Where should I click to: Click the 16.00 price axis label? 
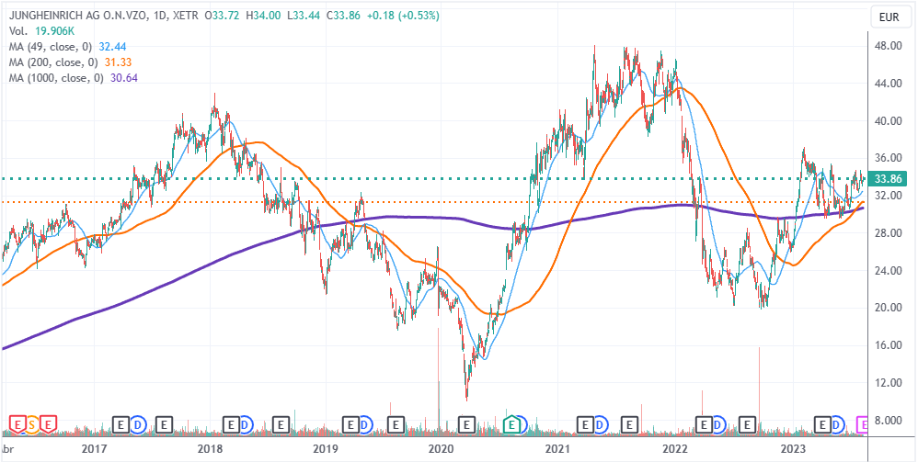[888, 345]
